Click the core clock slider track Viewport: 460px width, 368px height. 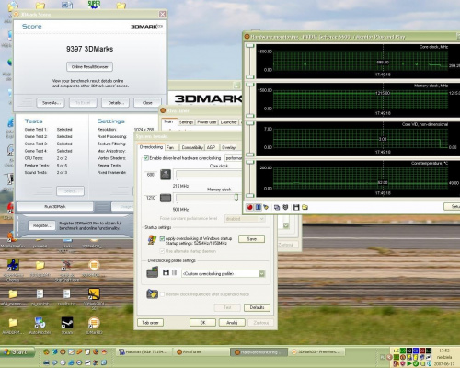click(209, 175)
